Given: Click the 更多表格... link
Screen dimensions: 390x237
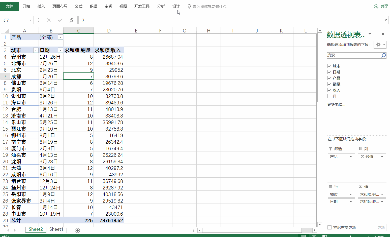Looking at the screenshot, I should [336, 104].
